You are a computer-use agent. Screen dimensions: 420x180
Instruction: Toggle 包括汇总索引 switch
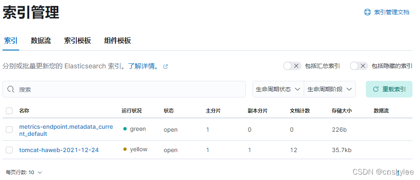292,66
